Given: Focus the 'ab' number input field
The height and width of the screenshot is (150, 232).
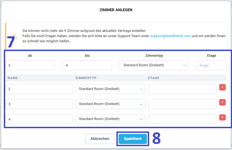Looking at the screenshot, I should (x=30, y=65).
